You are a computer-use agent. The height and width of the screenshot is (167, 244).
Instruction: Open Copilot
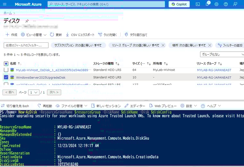pyautogui.click(x=179, y=4)
